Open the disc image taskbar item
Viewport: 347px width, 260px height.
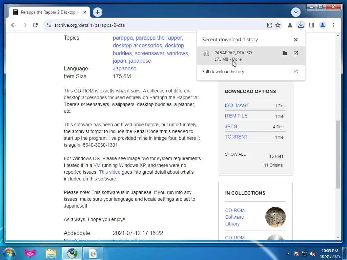click(x=93, y=253)
